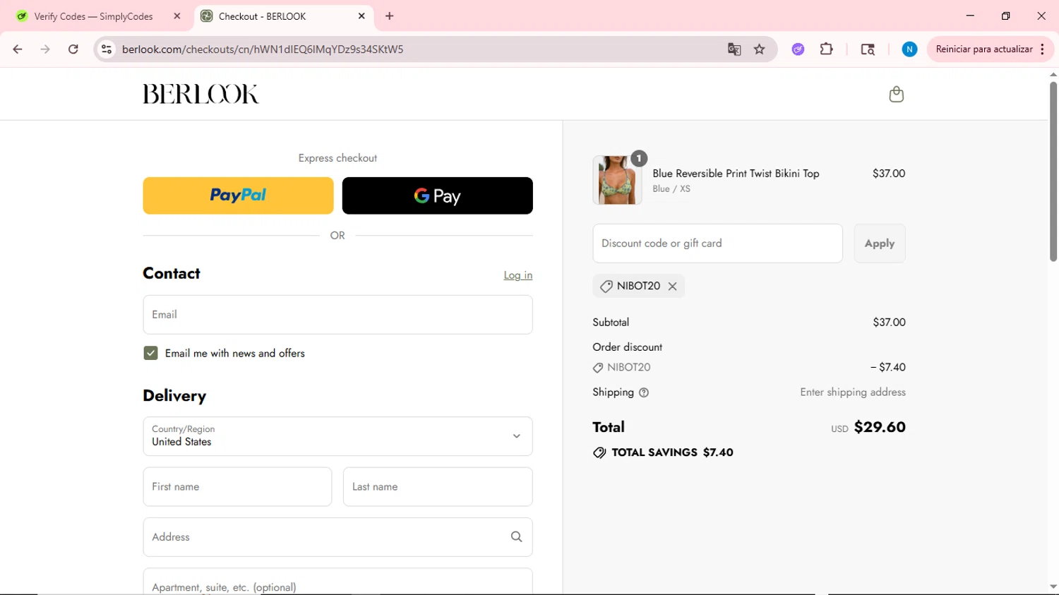The width and height of the screenshot is (1059, 595).
Task: Click the Blue Reversible Print Twist Bikini Top title
Action: 736,174
